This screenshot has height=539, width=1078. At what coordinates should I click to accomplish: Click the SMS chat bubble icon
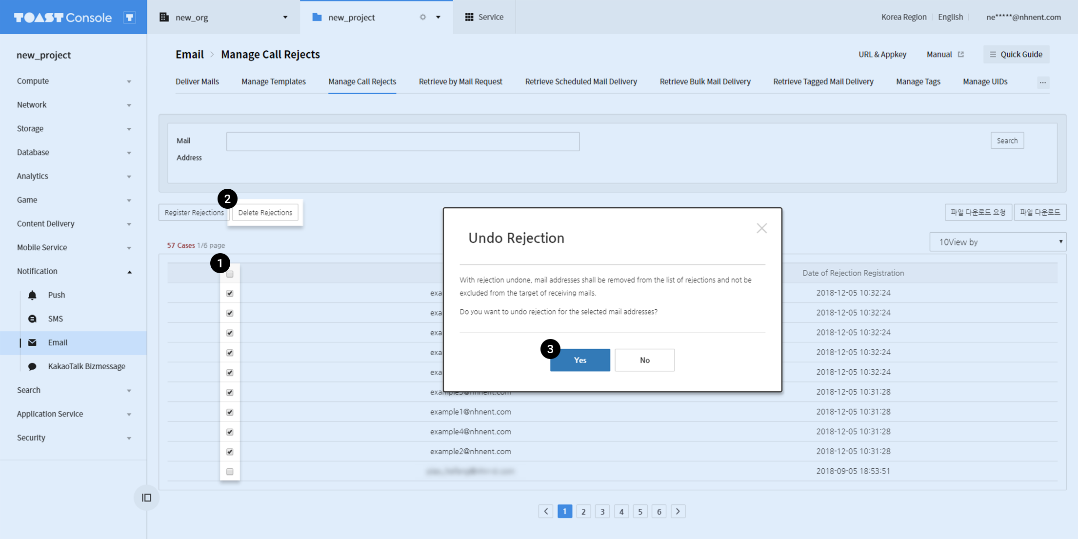(x=32, y=319)
